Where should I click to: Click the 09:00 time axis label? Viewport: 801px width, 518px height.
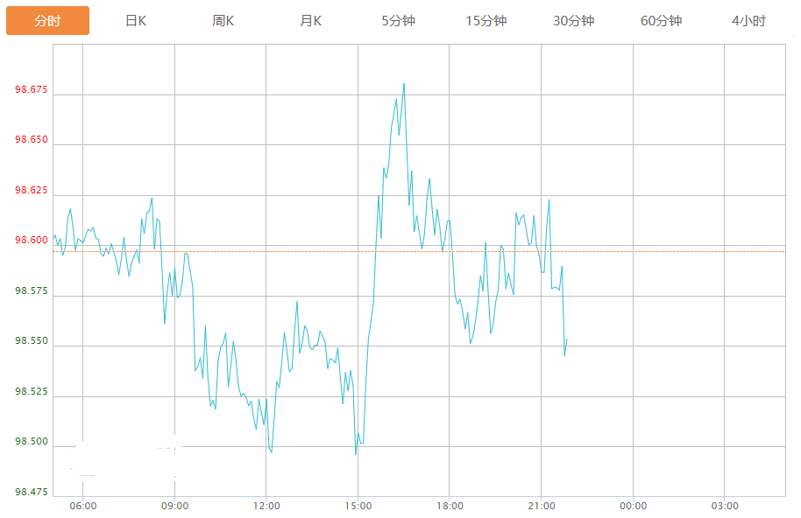174,506
